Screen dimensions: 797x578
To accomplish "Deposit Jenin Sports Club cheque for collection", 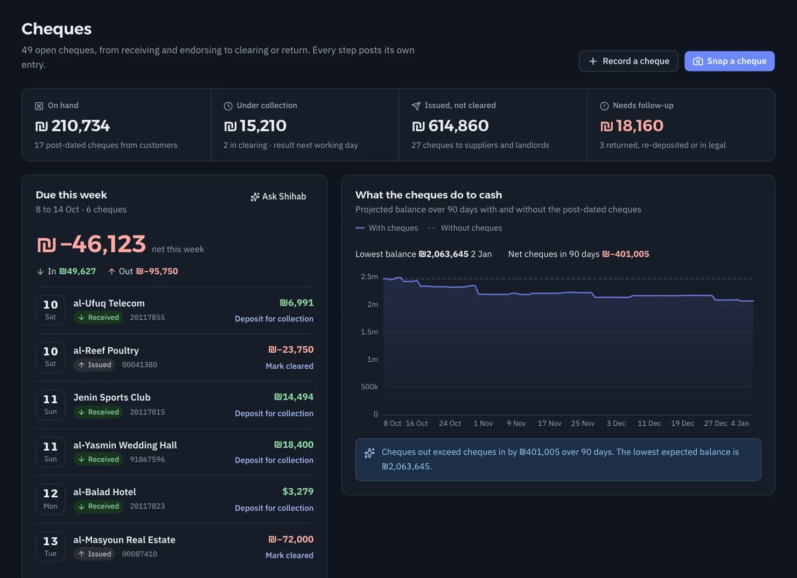I will (x=274, y=413).
